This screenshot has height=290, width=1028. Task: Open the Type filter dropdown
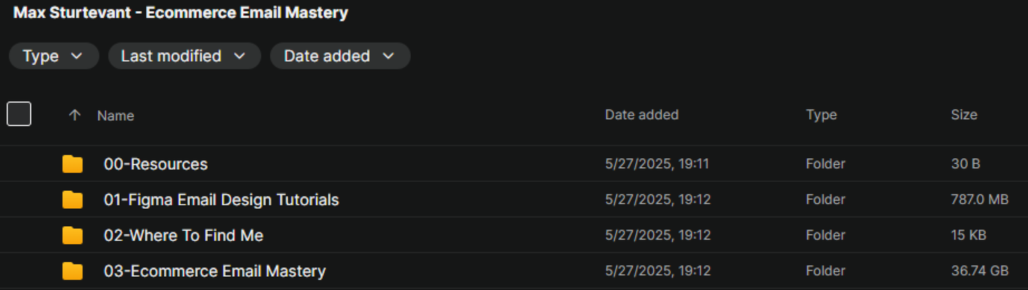pyautogui.click(x=53, y=56)
